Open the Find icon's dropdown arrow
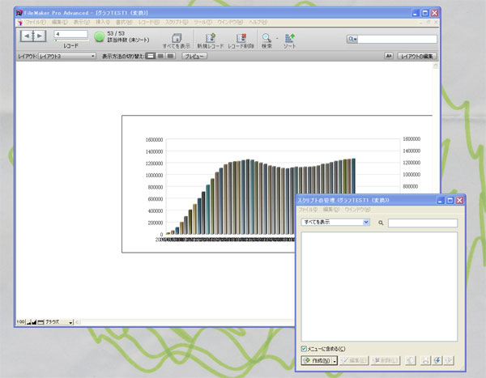Viewport: 486px width, 378px height. (x=277, y=38)
